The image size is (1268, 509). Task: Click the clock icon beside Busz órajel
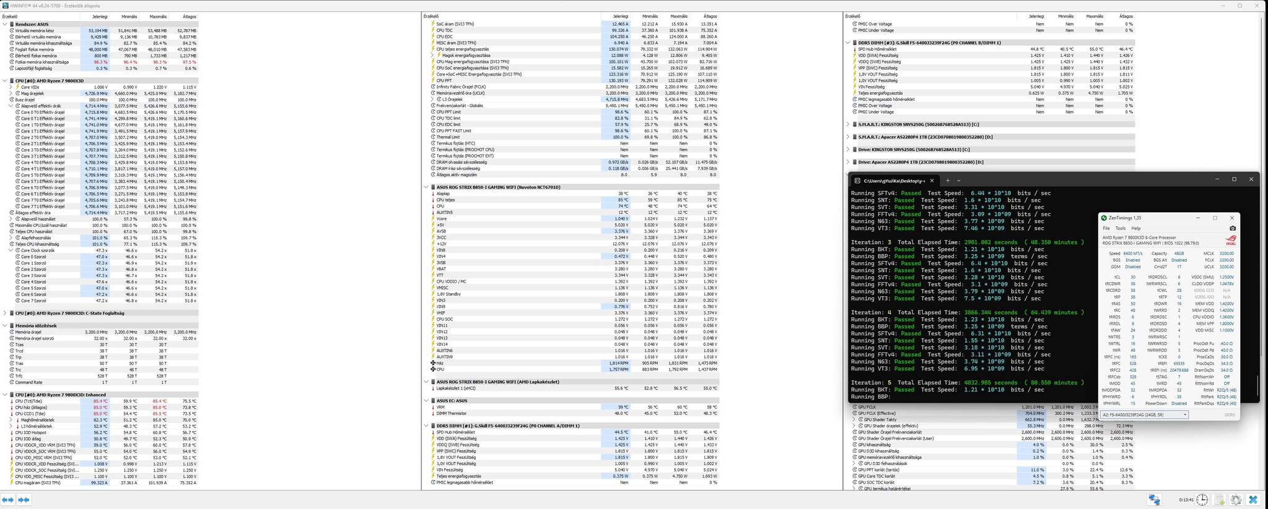12,100
